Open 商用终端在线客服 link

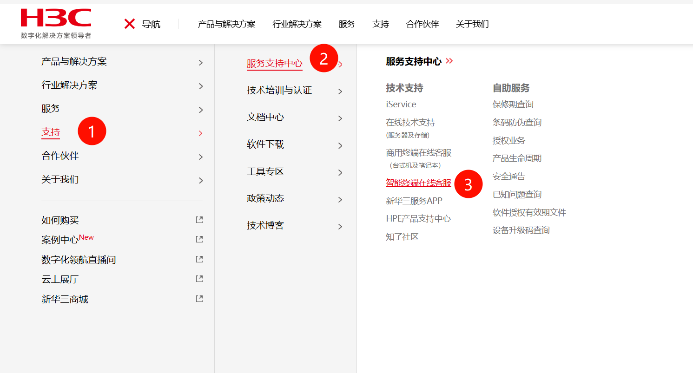(x=419, y=153)
